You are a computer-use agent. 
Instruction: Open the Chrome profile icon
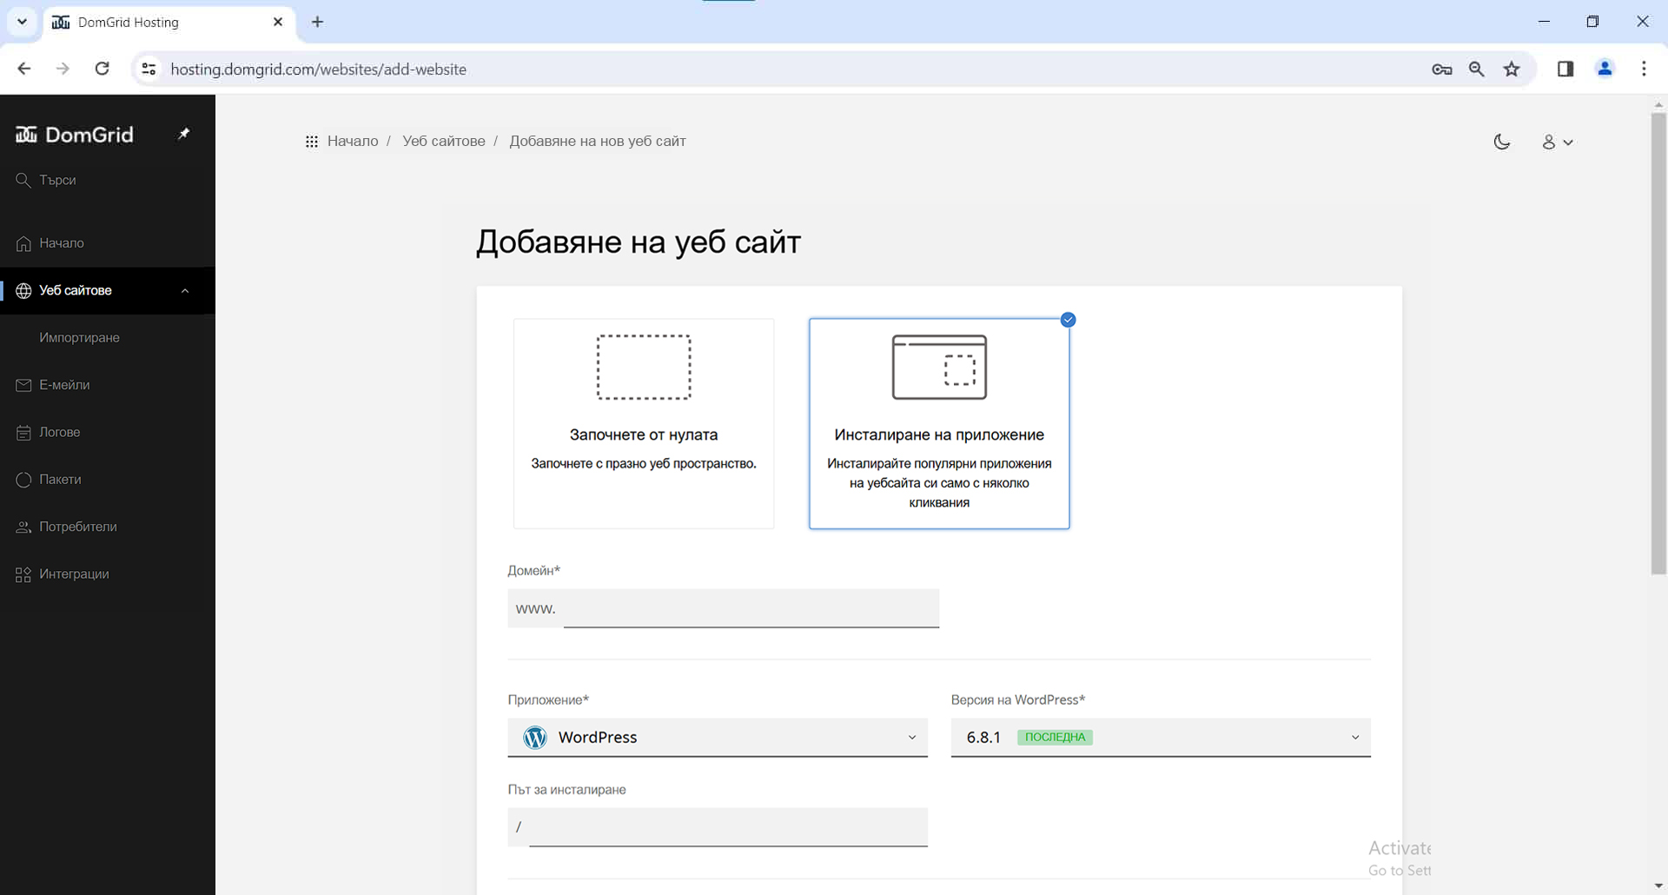pyautogui.click(x=1605, y=69)
